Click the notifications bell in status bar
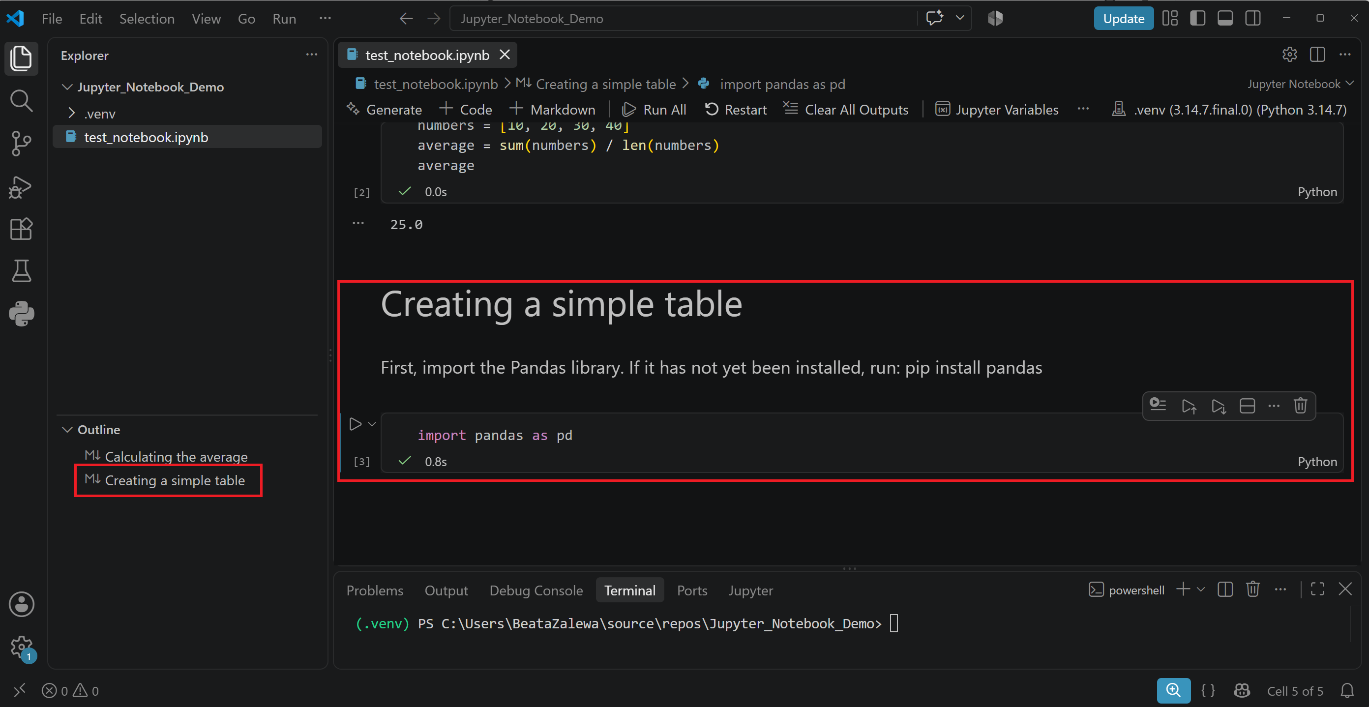 [1347, 691]
